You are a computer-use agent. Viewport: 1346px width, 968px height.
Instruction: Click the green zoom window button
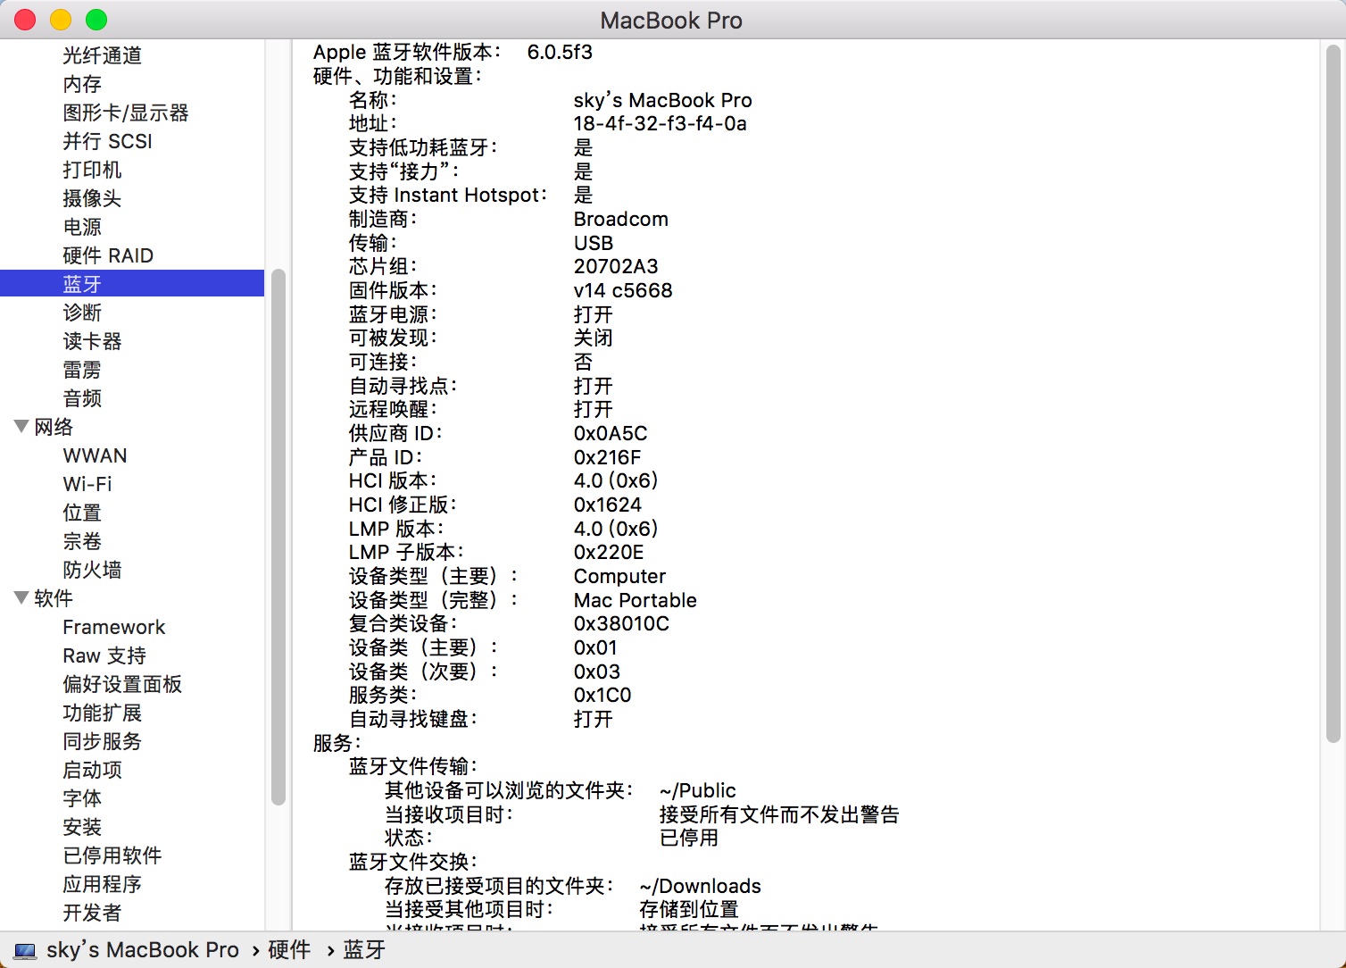click(x=96, y=20)
